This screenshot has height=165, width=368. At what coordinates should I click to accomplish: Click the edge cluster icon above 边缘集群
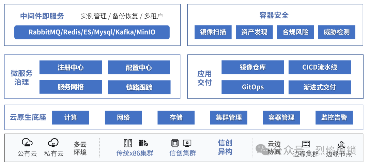[x=306, y=144]
